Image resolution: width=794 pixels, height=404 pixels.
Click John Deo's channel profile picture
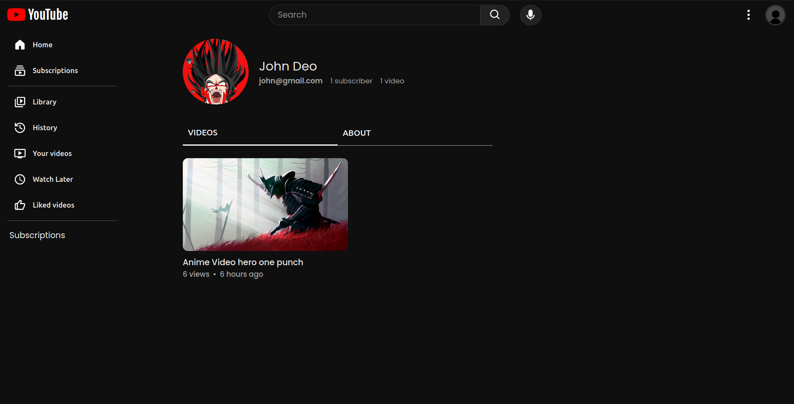(215, 71)
